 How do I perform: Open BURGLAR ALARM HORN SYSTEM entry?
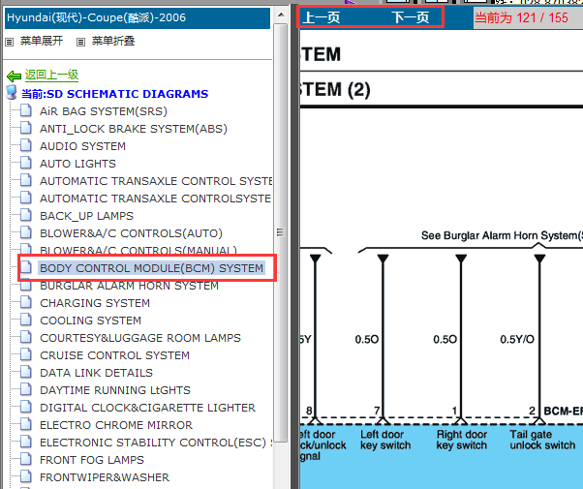130,286
